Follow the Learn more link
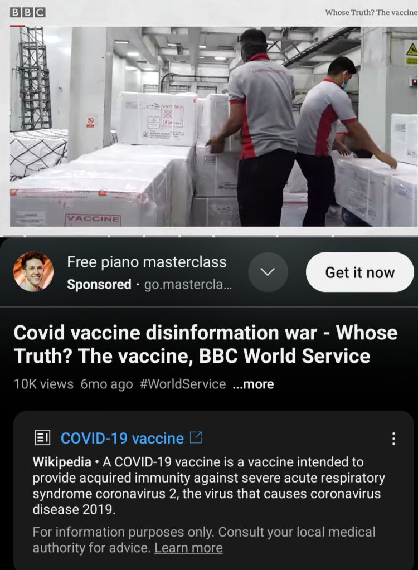This screenshot has width=418, height=570. point(188,548)
